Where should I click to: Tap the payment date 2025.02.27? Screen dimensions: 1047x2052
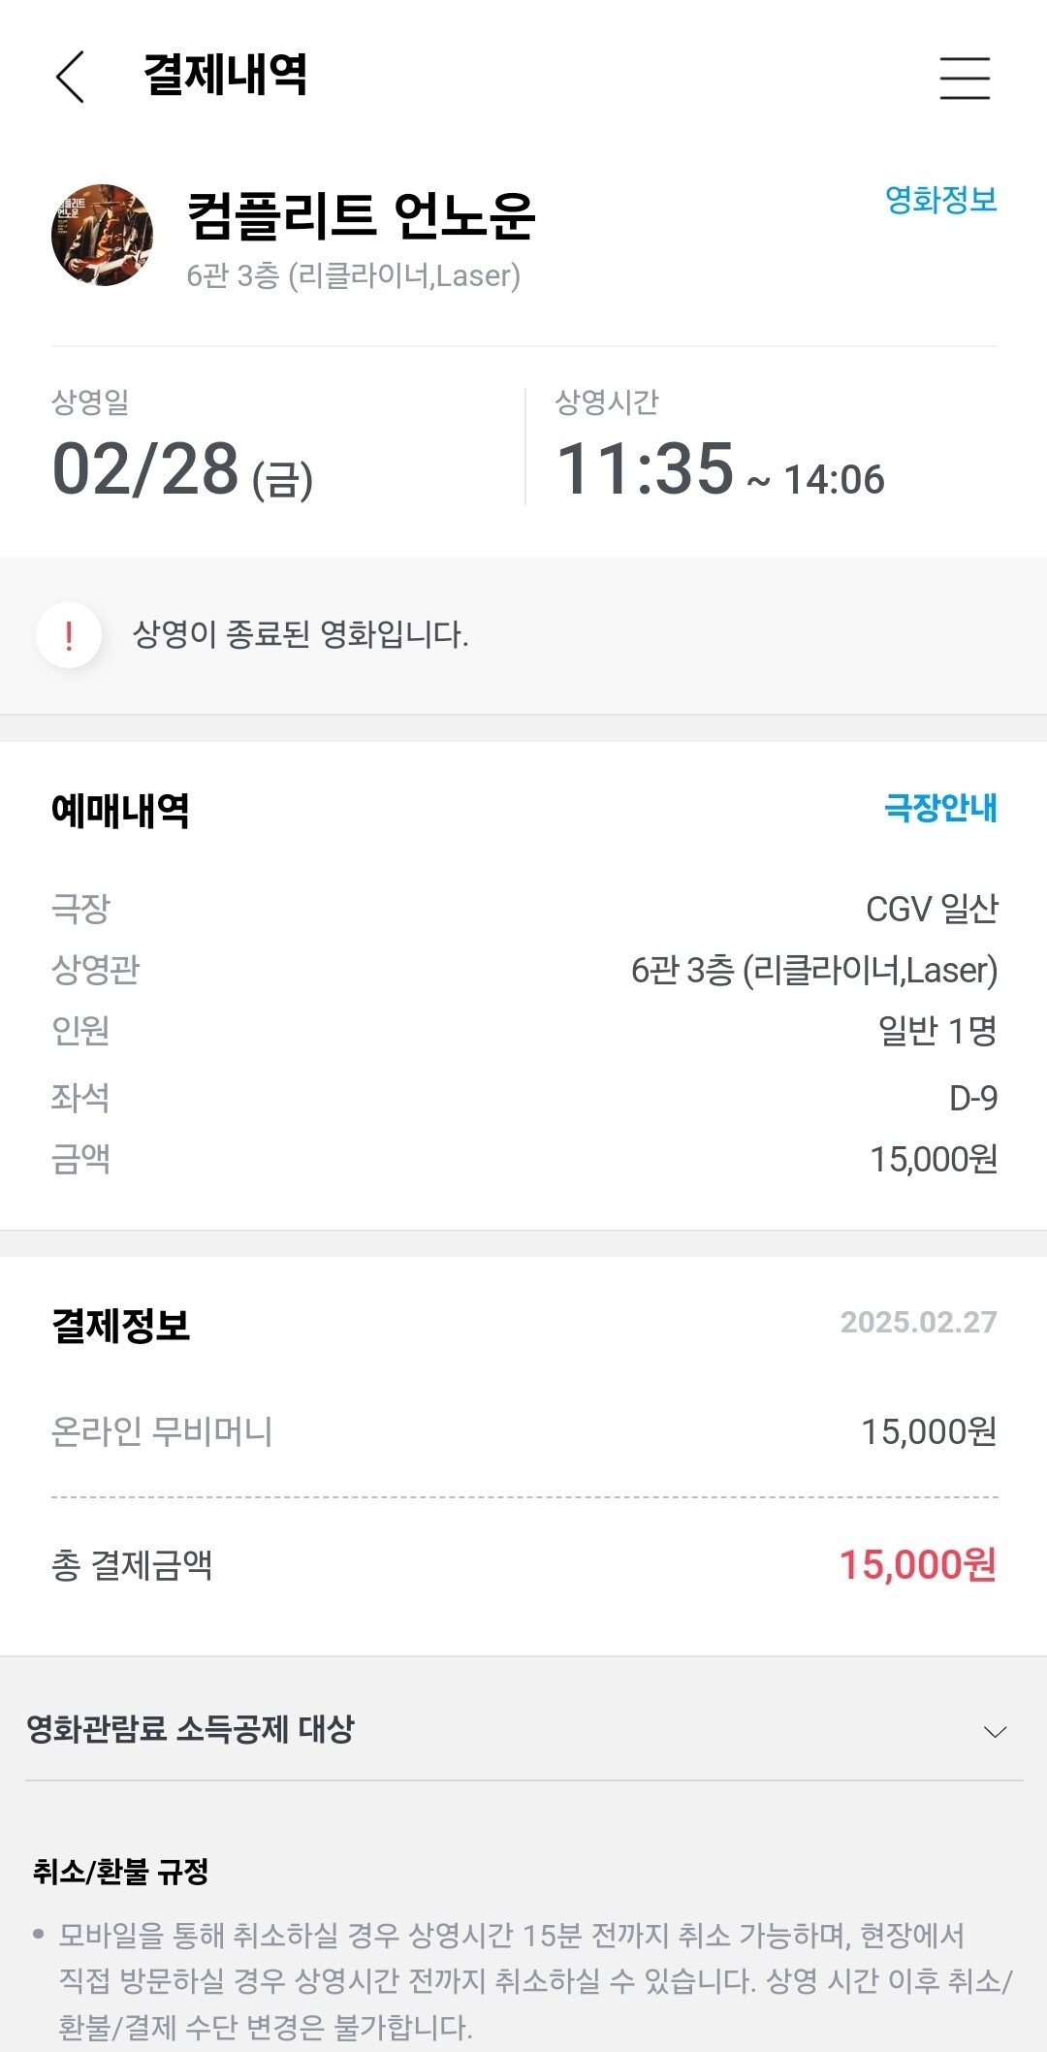918,1322
